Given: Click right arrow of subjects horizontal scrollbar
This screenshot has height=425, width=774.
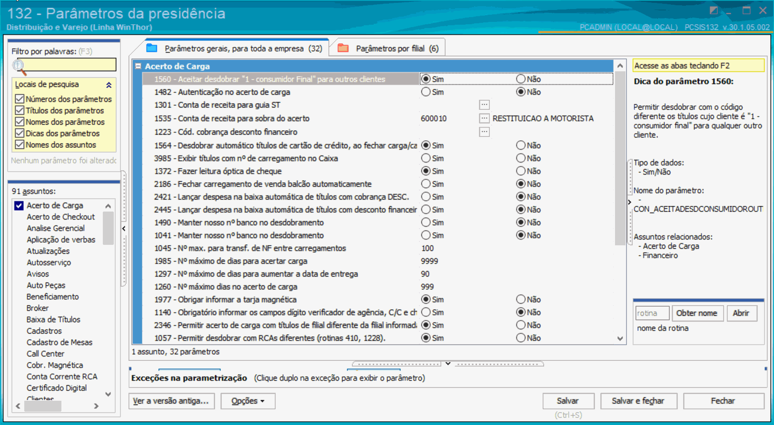Looking at the screenshot, I should [x=96, y=406].
